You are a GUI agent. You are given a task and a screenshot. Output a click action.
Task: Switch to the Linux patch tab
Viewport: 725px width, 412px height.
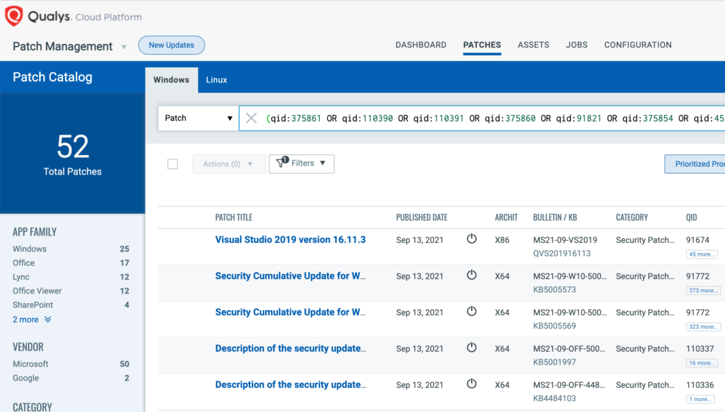(x=216, y=80)
